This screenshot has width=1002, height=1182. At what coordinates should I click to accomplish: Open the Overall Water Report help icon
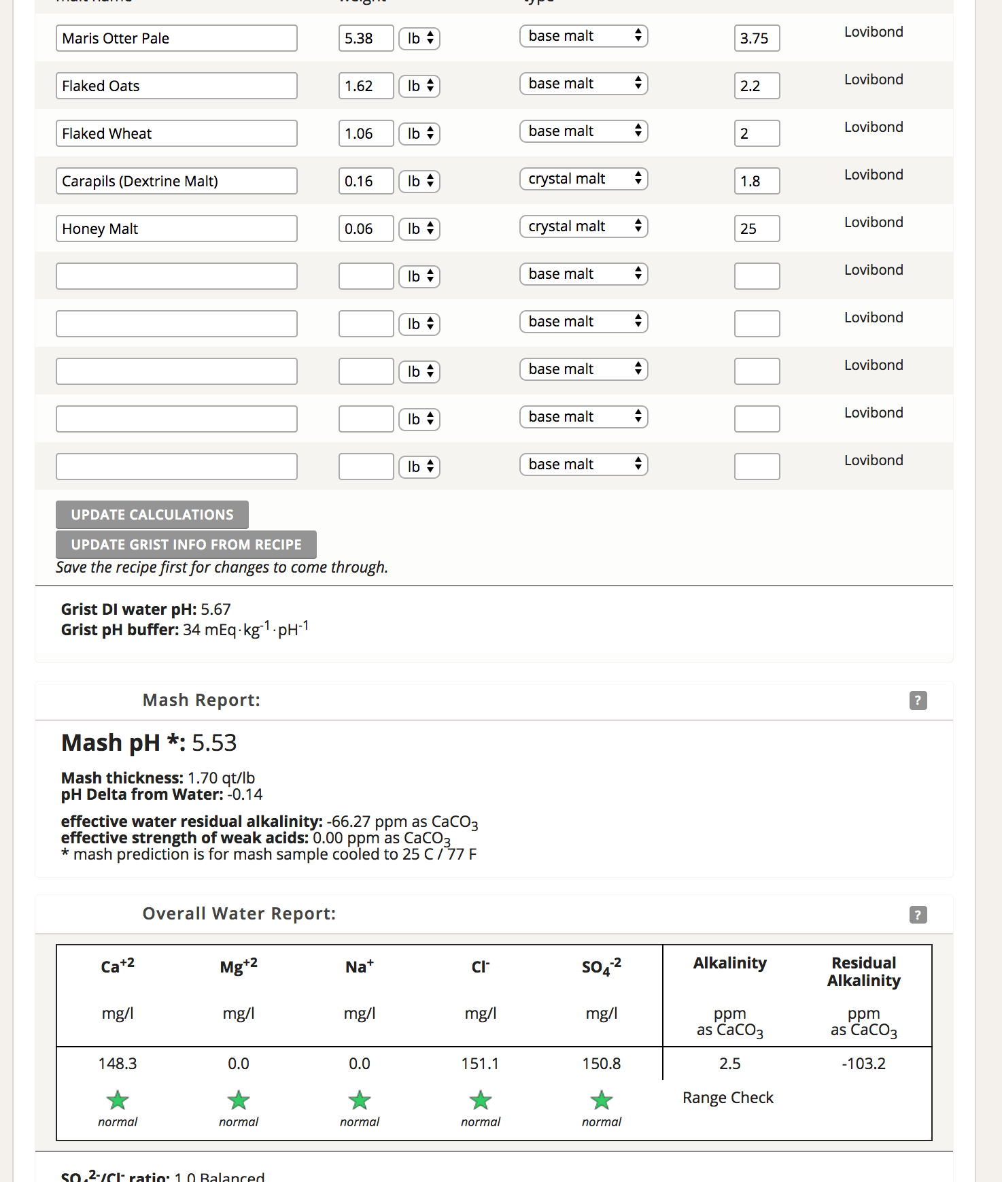[x=918, y=914]
